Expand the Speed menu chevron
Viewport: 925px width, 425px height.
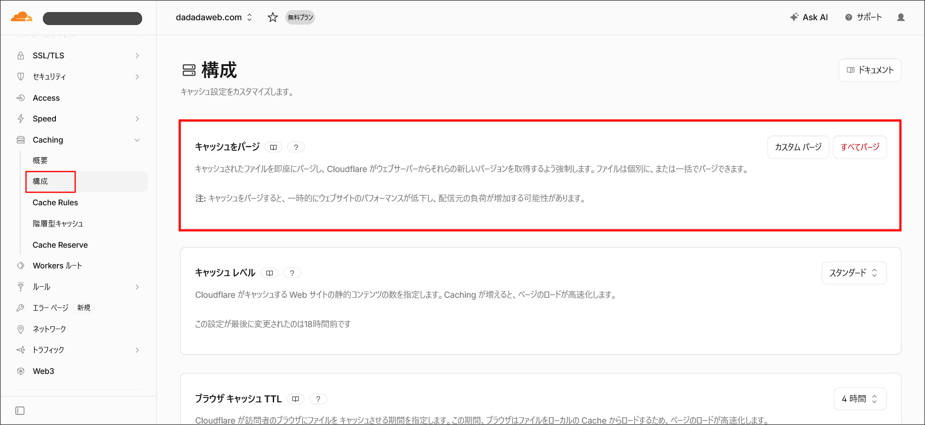[x=137, y=119]
